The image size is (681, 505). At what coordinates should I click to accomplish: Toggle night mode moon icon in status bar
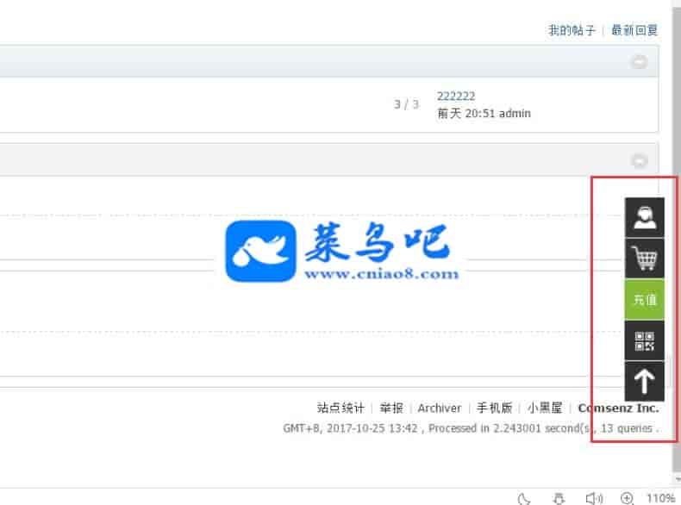click(x=524, y=498)
